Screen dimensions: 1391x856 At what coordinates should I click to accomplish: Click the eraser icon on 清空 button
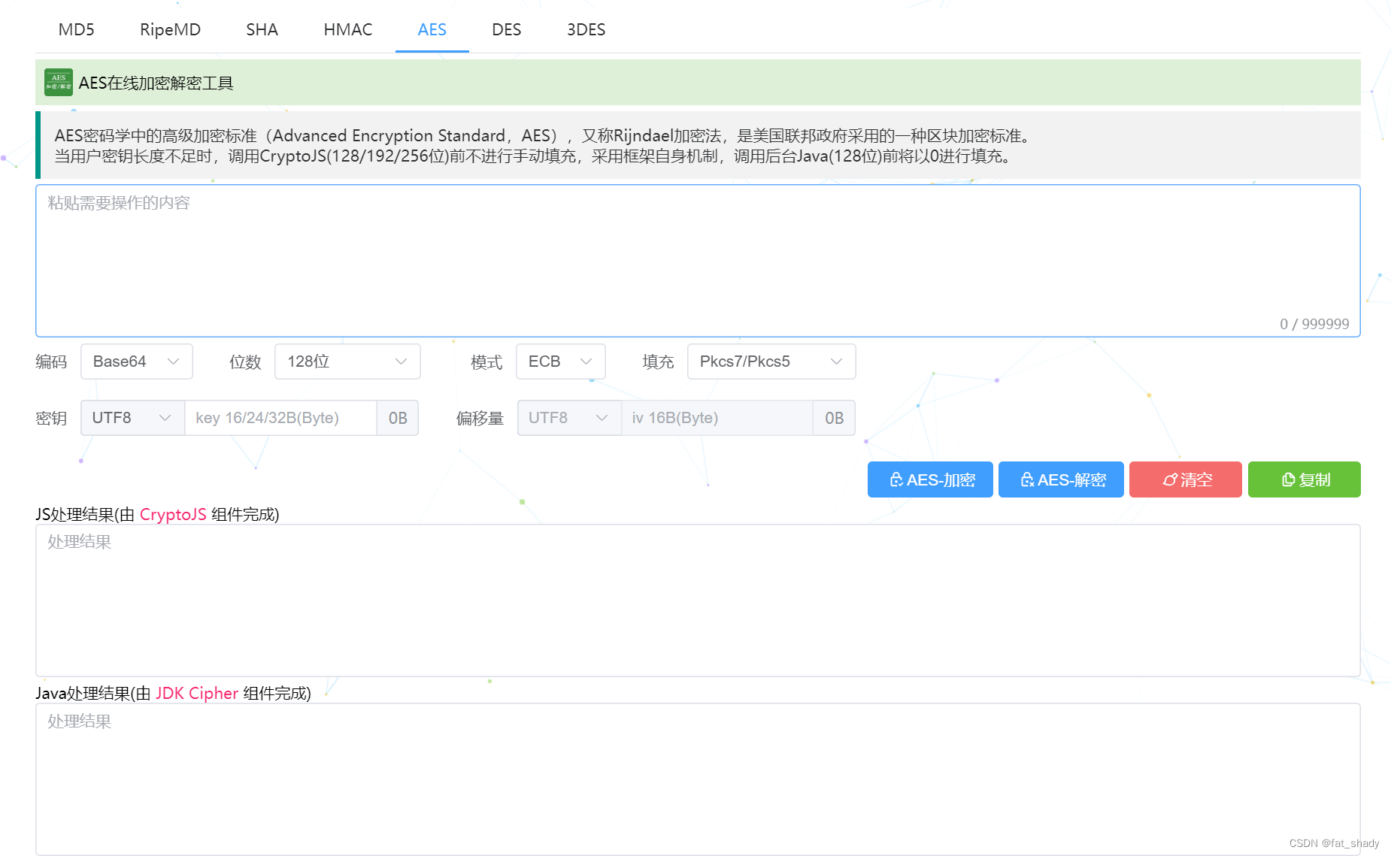(1170, 479)
